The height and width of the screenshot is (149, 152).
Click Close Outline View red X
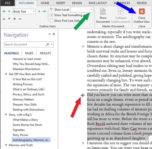pos(142,11)
